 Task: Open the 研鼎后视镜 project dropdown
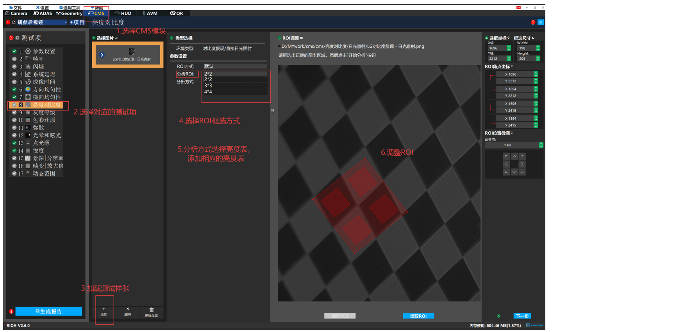click(x=65, y=23)
